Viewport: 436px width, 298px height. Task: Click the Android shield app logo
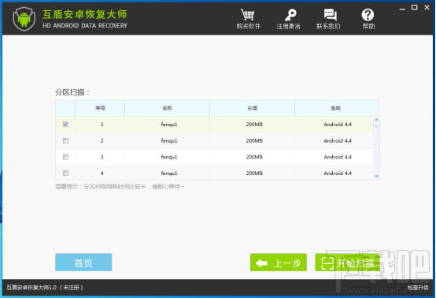point(24,19)
